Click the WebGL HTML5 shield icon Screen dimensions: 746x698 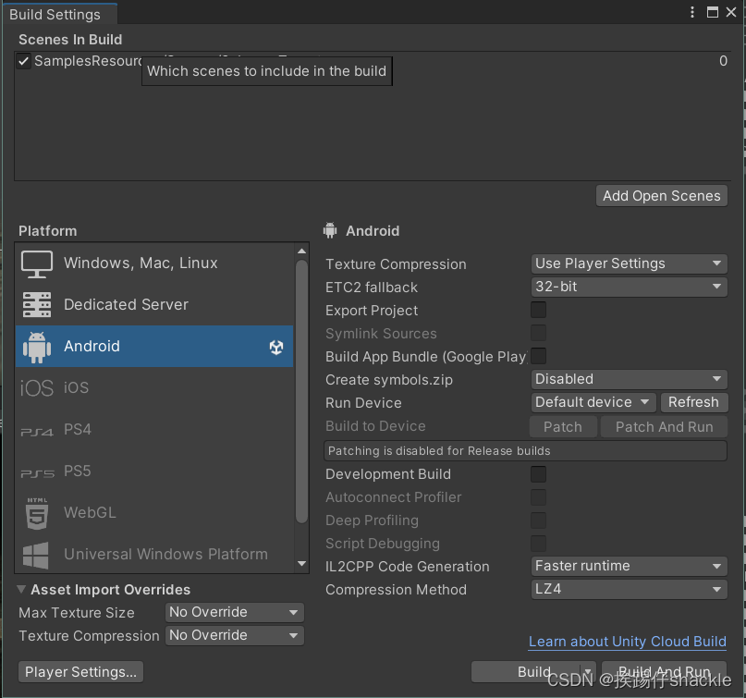coord(37,514)
